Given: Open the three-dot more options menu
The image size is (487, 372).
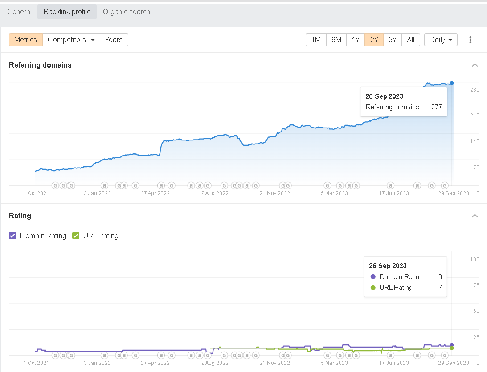Looking at the screenshot, I should (470, 40).
